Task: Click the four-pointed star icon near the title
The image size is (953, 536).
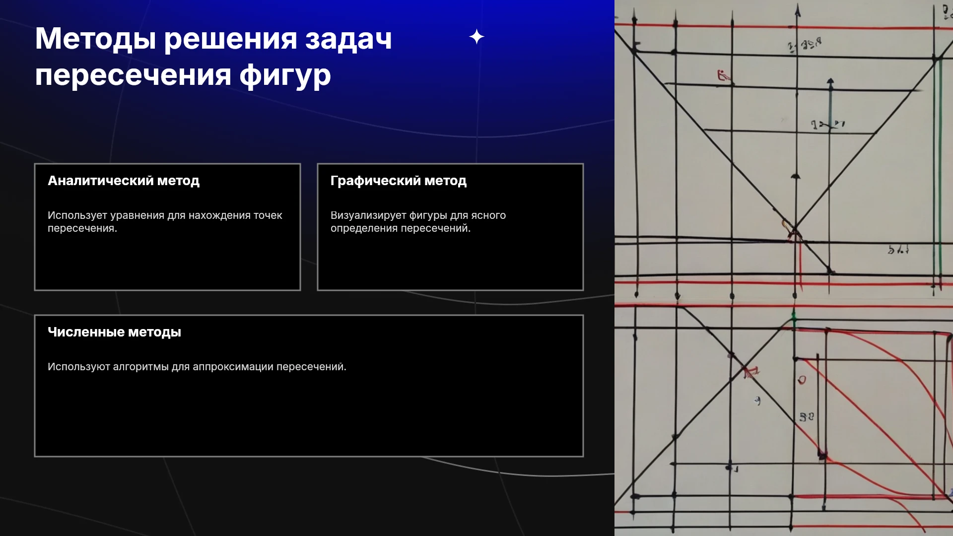Action: click(476, 37)
